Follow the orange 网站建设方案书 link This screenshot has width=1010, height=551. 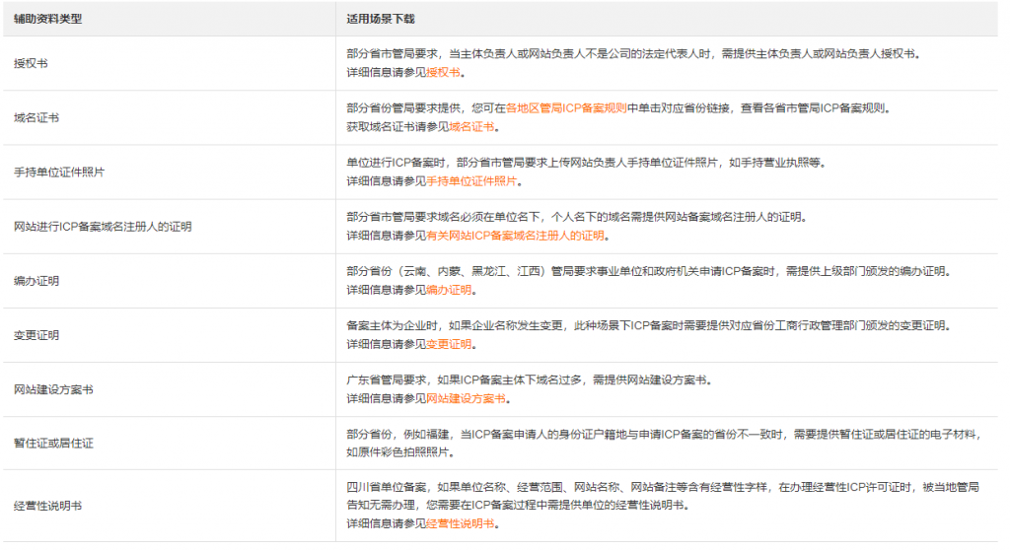pyautogui.click(x=466, y=398)
